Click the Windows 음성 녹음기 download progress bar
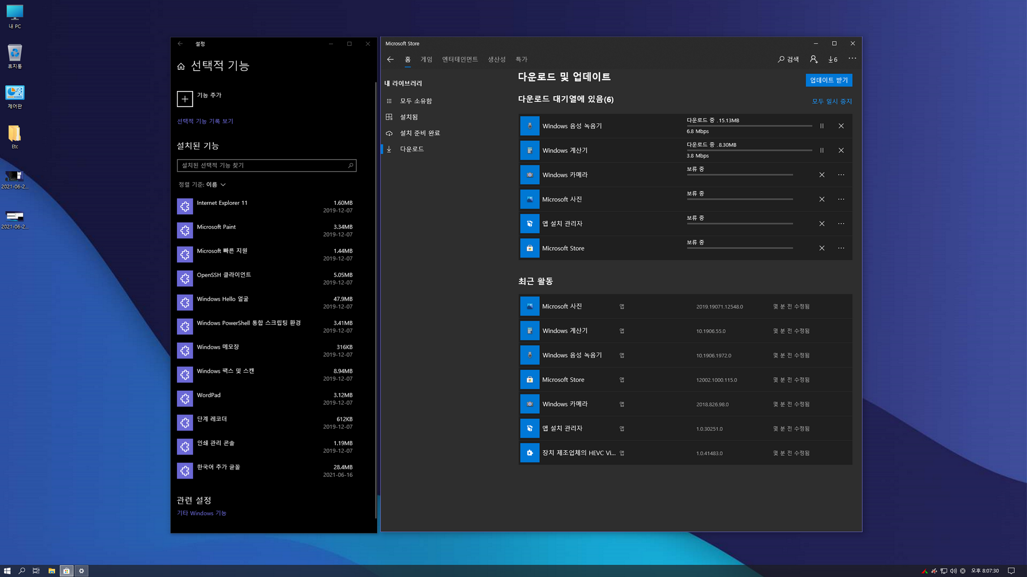This screenshot has width=1027, height=577. pos(749,126)
